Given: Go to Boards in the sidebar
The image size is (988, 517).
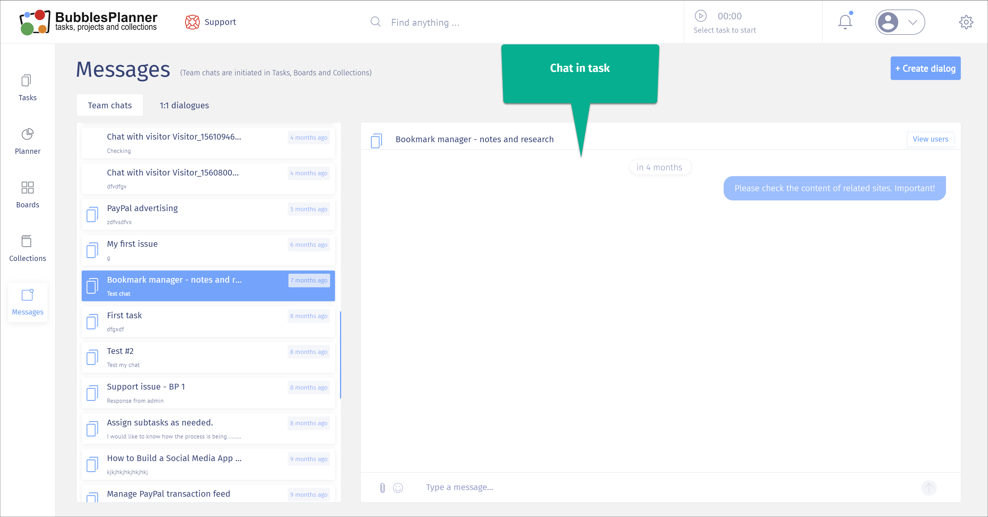Looking at the screenshot, I should 28,195.
